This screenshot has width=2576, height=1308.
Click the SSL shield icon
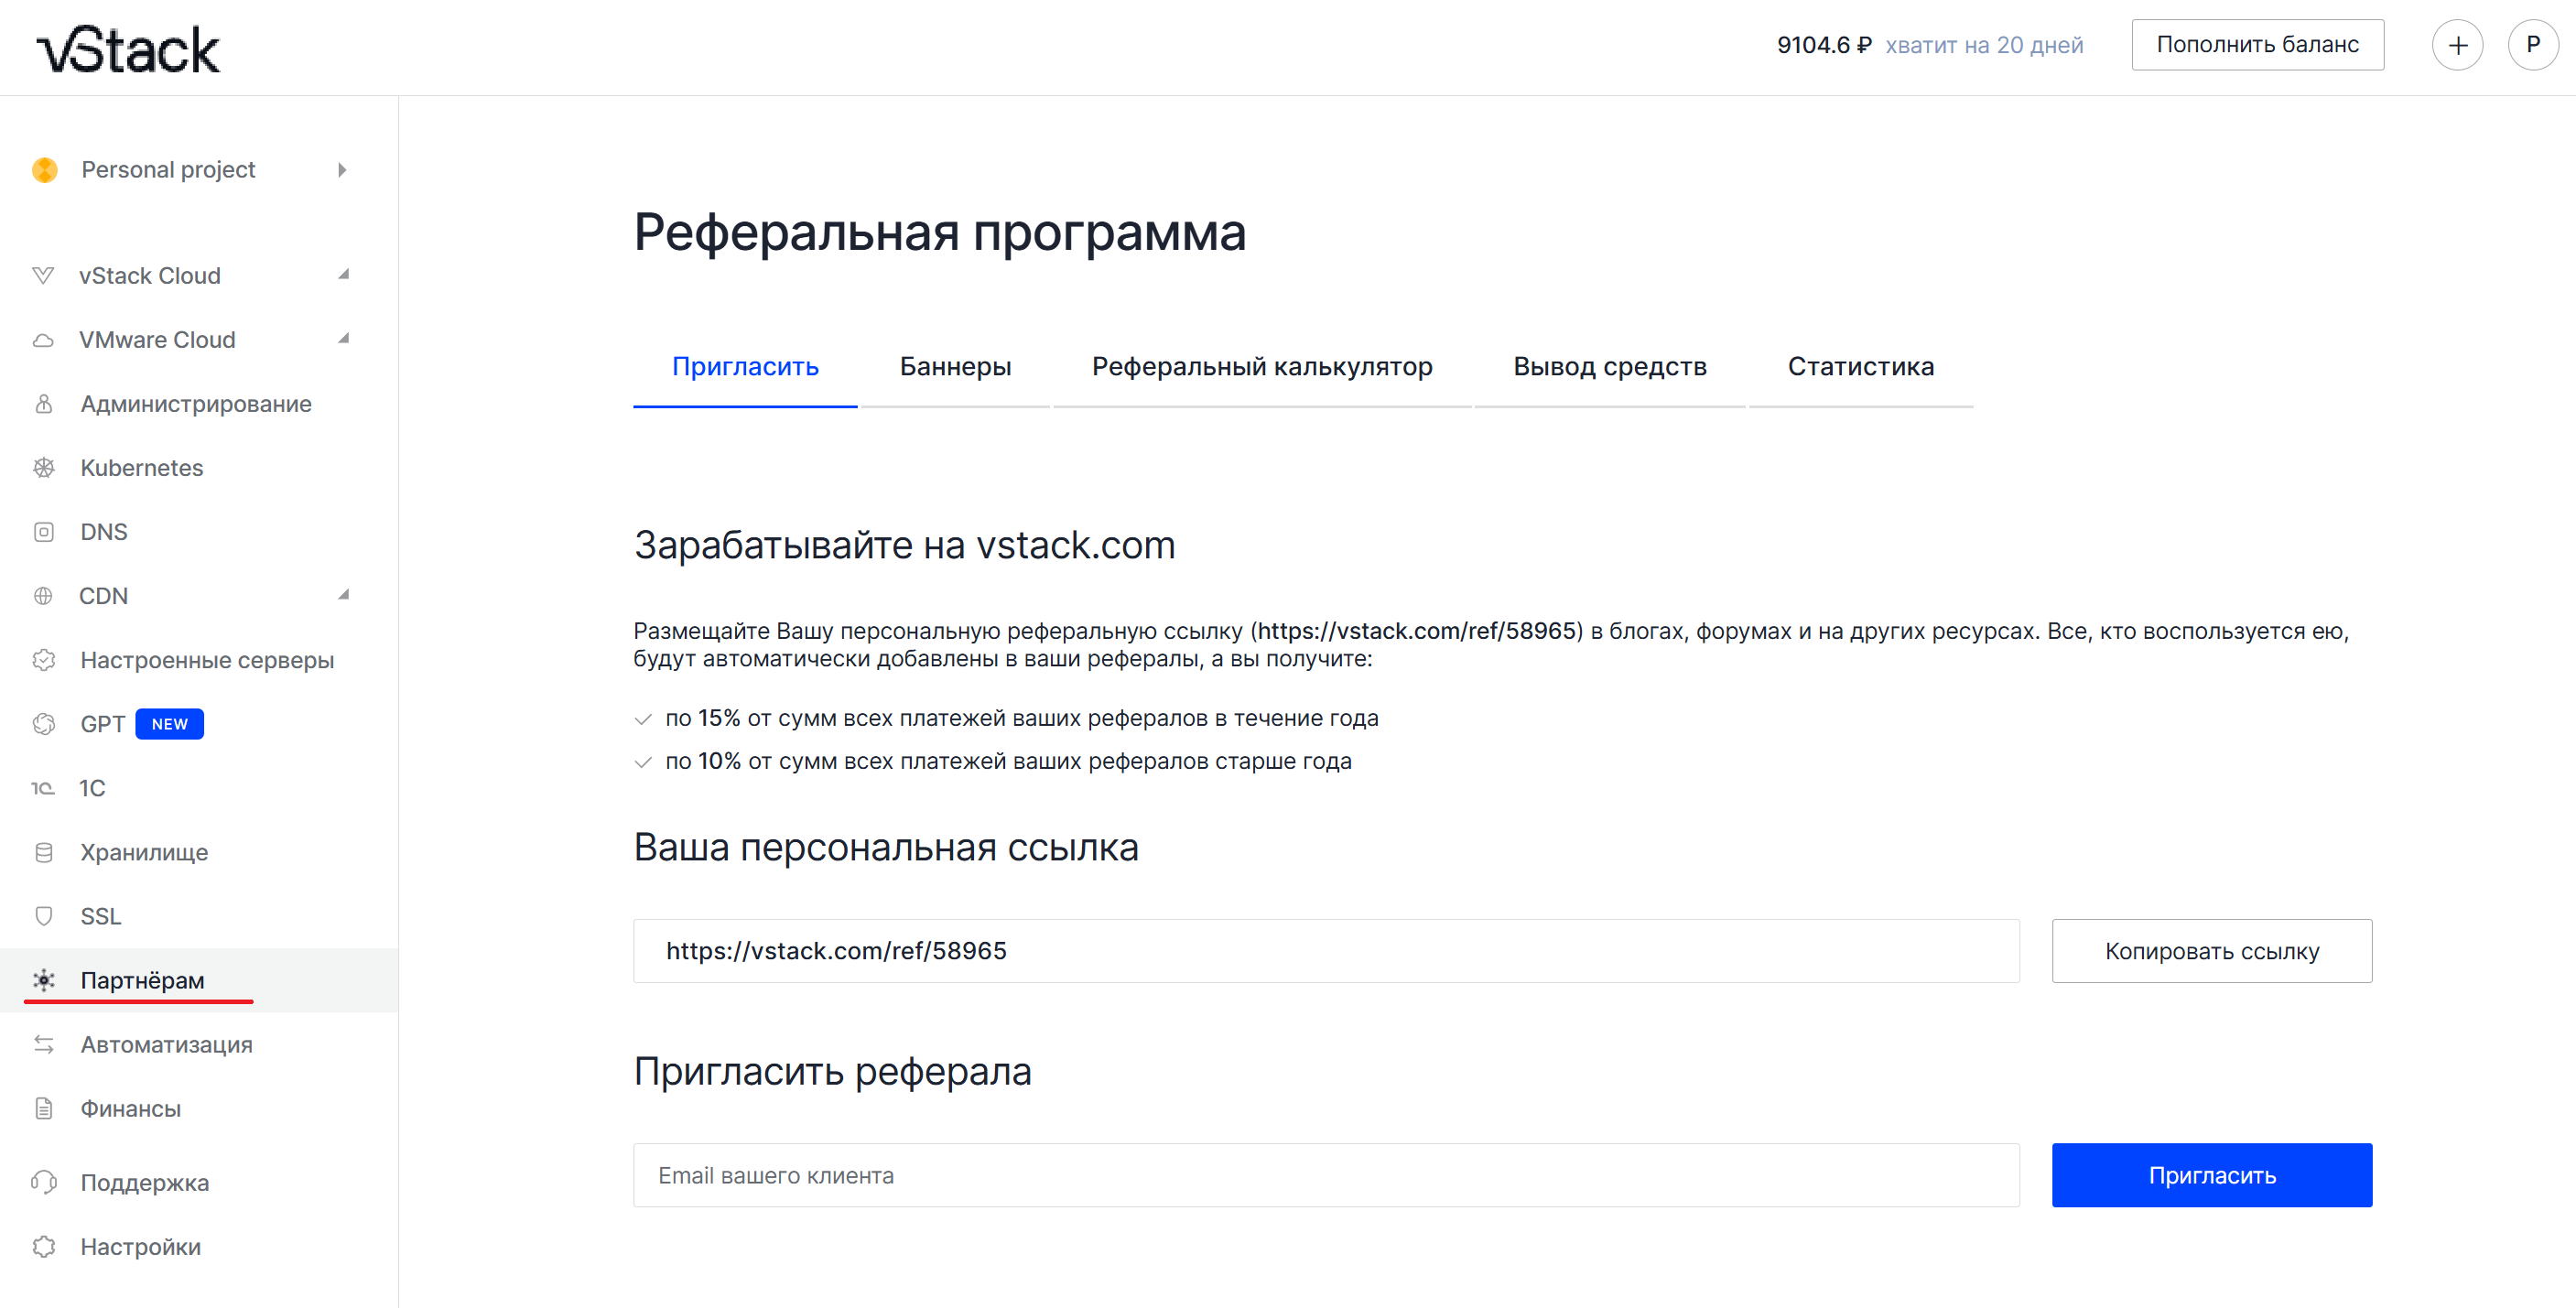[x=43, y=916]
